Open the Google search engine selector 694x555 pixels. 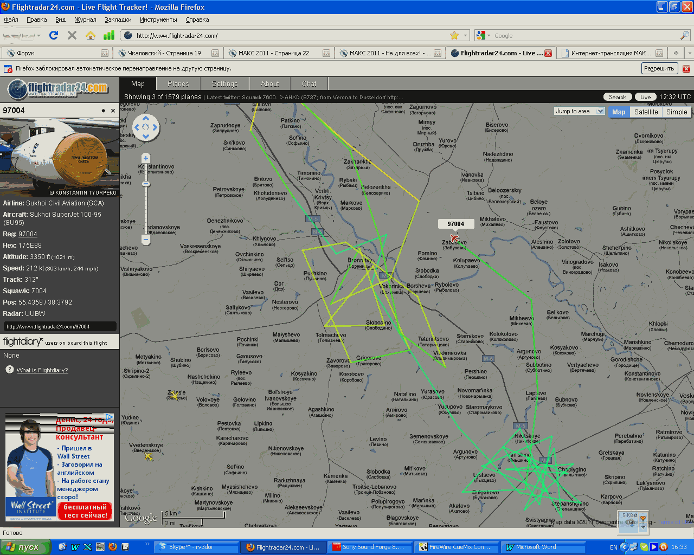coord(483,35)
